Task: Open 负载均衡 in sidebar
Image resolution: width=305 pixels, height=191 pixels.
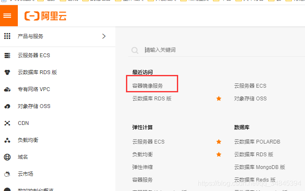Action: pyautogui.click(x=28, y=140)
